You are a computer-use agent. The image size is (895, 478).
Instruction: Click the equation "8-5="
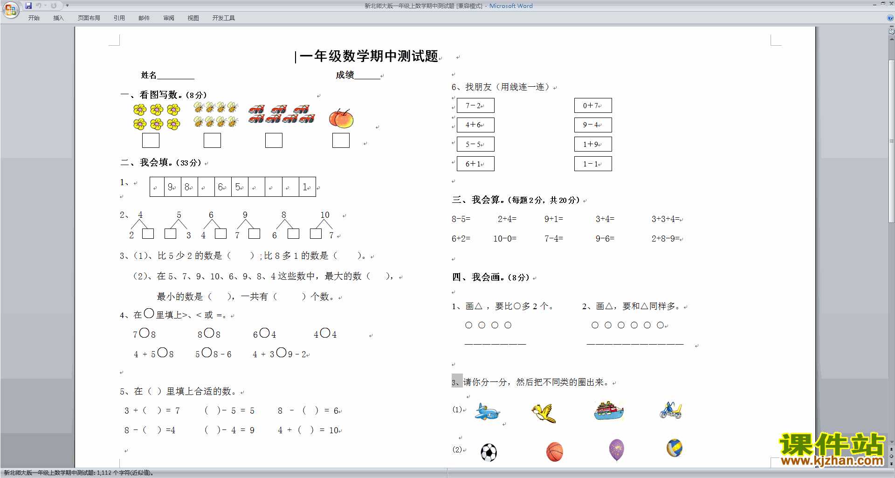click(461, 219)
